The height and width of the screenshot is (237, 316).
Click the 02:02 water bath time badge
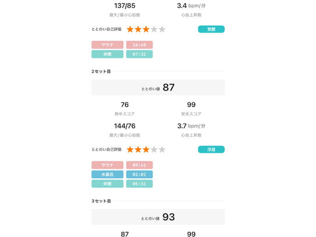[x=139, y=174]
